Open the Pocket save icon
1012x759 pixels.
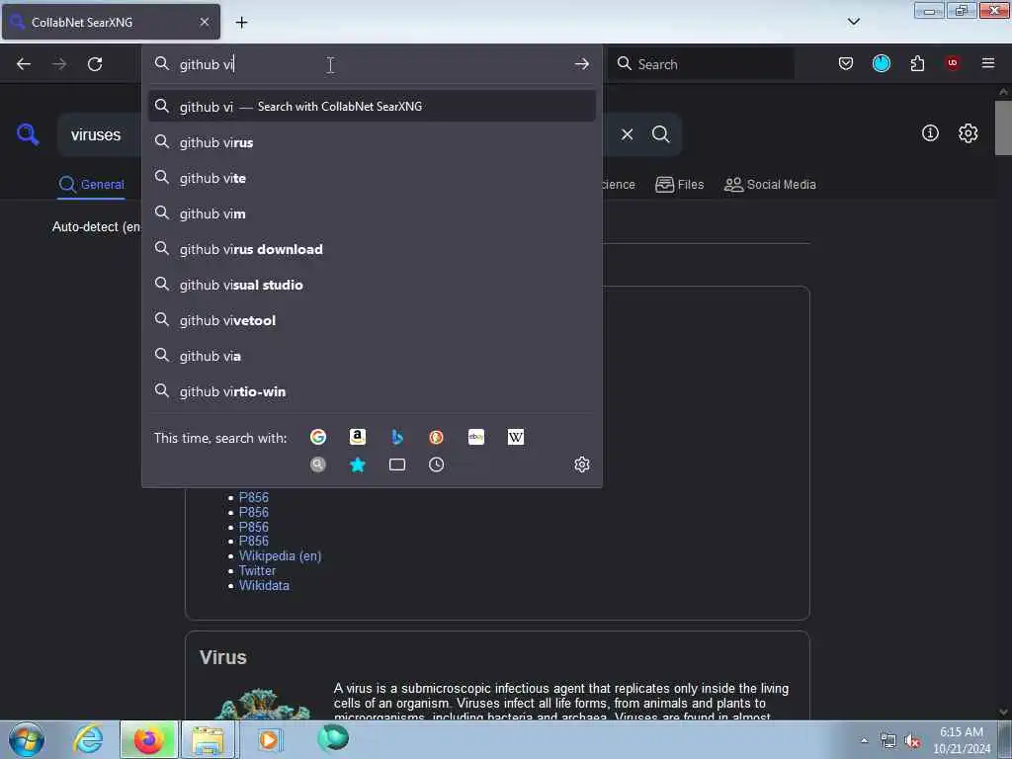[846, 63]
